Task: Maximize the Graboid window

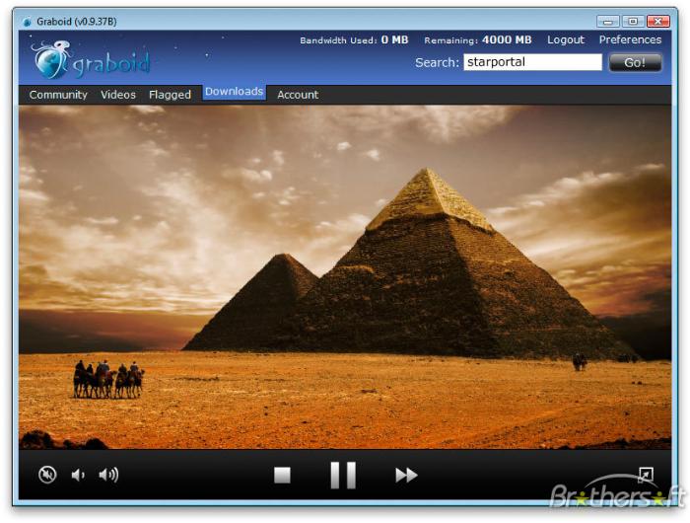Action: click(633, 21)
